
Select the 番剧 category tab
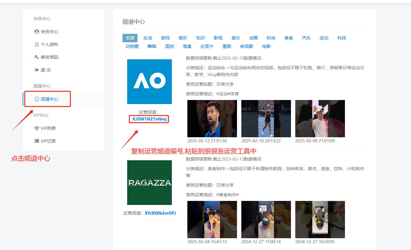[x=227, y=46]
